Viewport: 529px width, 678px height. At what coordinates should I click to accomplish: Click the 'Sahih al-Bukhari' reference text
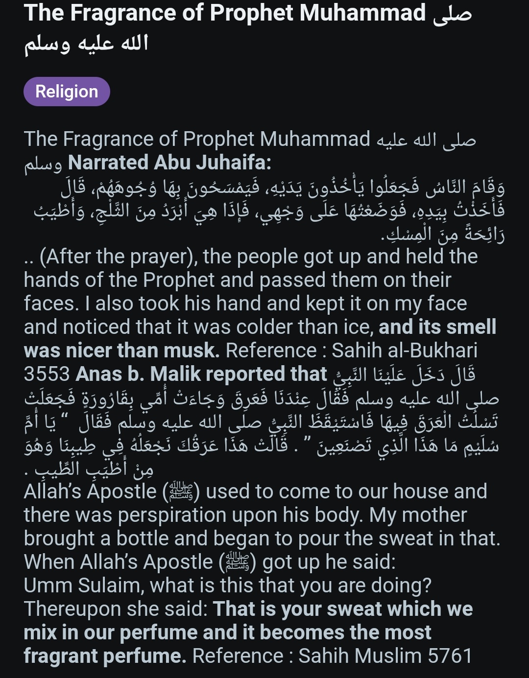(405, 351)
